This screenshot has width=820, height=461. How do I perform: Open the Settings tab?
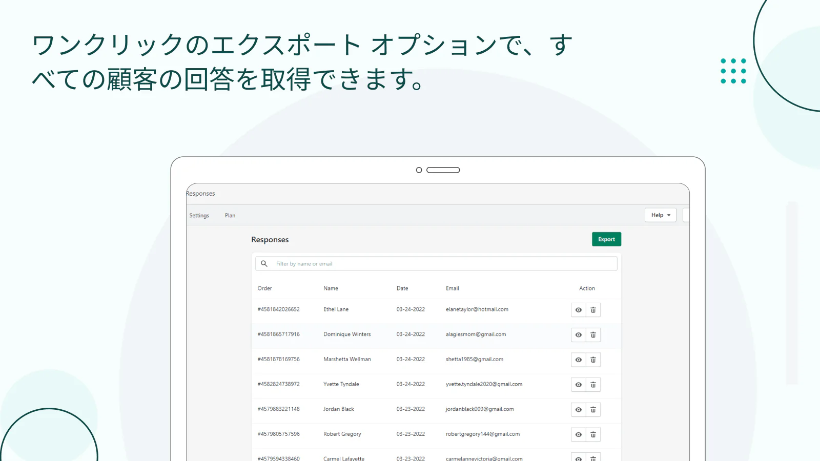[x=199, y=216]
